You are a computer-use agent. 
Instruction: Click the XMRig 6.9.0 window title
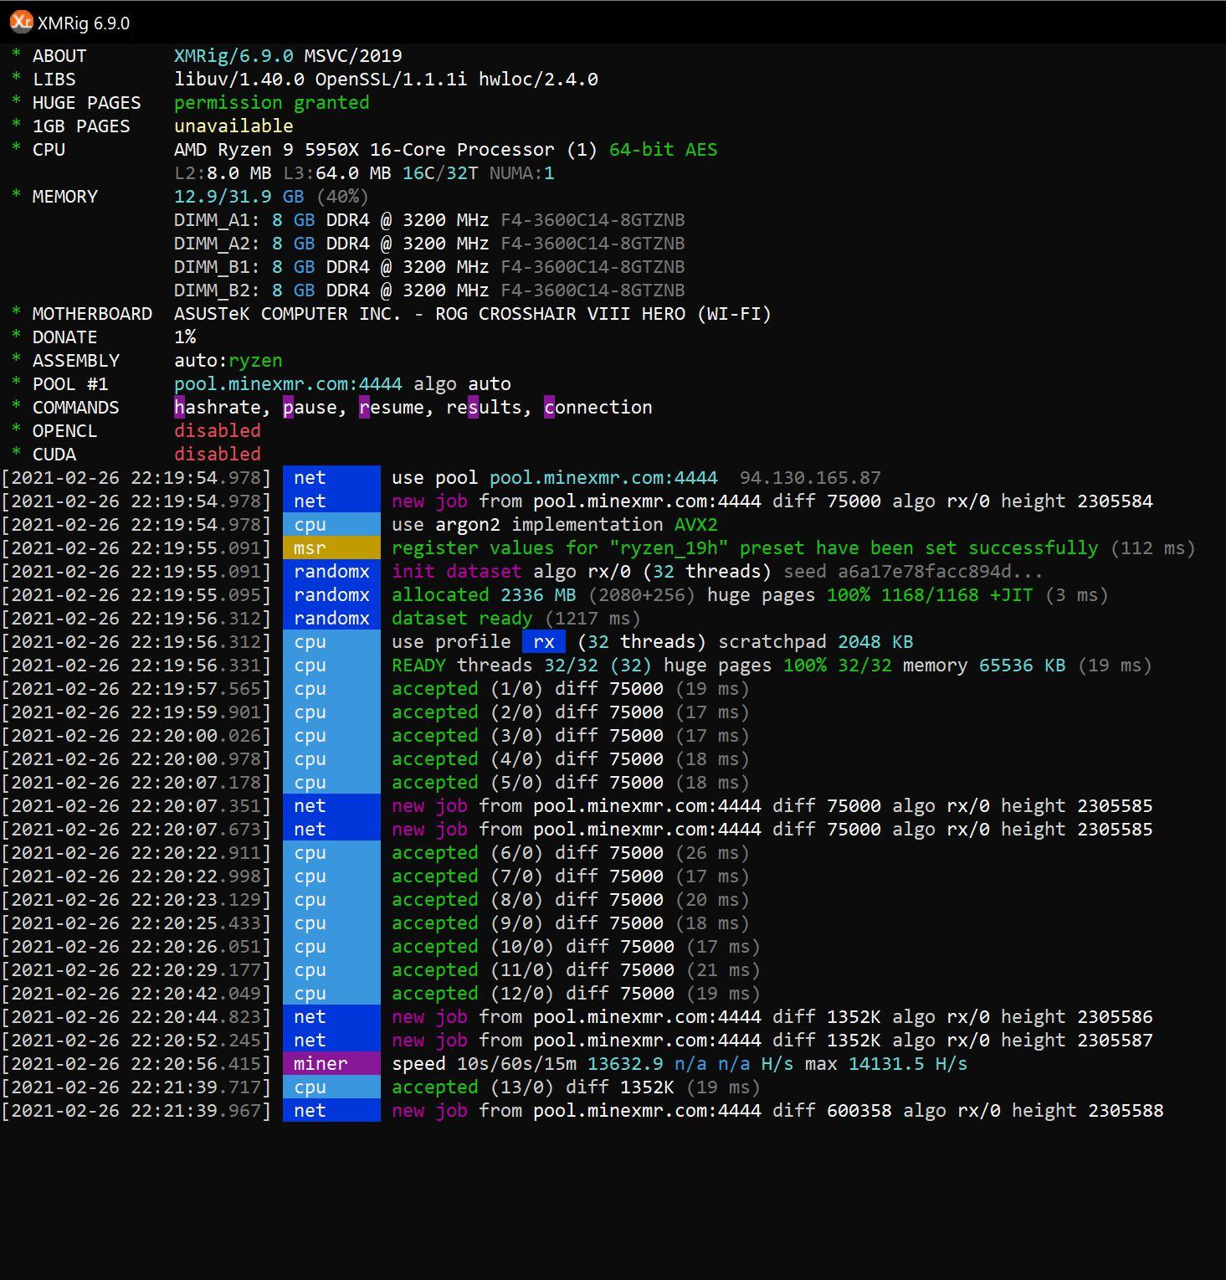[84, 23]
